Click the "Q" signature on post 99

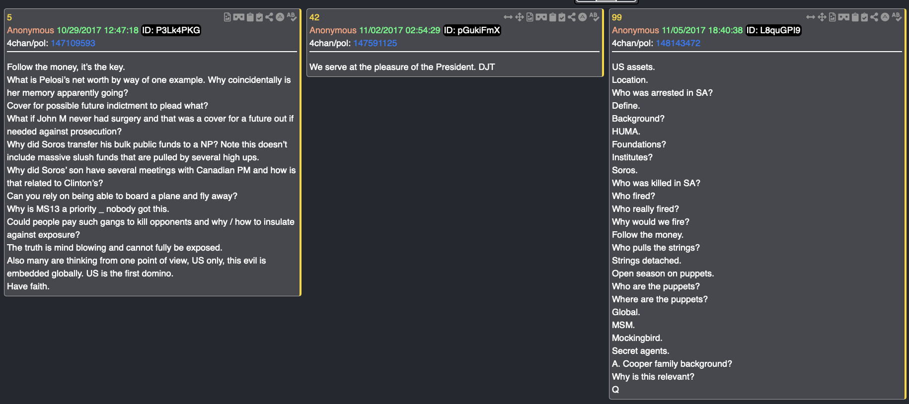pyautogui.click(x=615, y=390)
